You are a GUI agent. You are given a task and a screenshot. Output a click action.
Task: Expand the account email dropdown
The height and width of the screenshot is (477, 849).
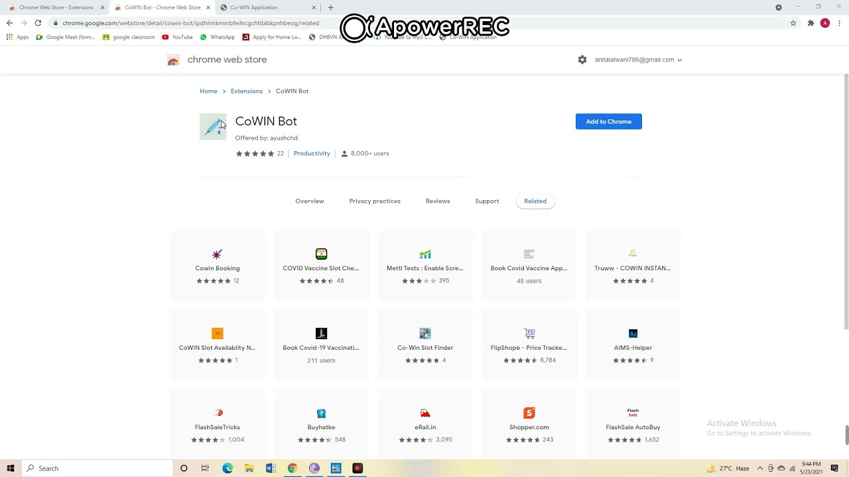(x=679, y=60)
